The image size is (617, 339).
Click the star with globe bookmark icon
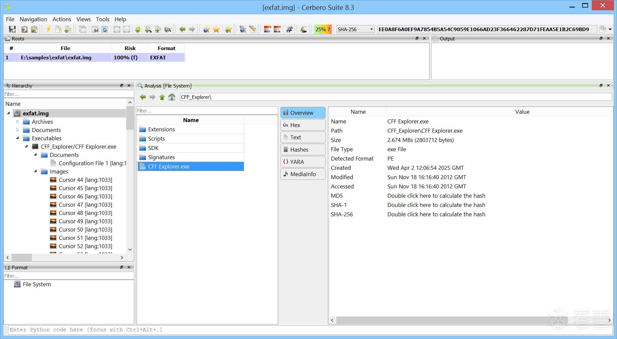[206, 29]
